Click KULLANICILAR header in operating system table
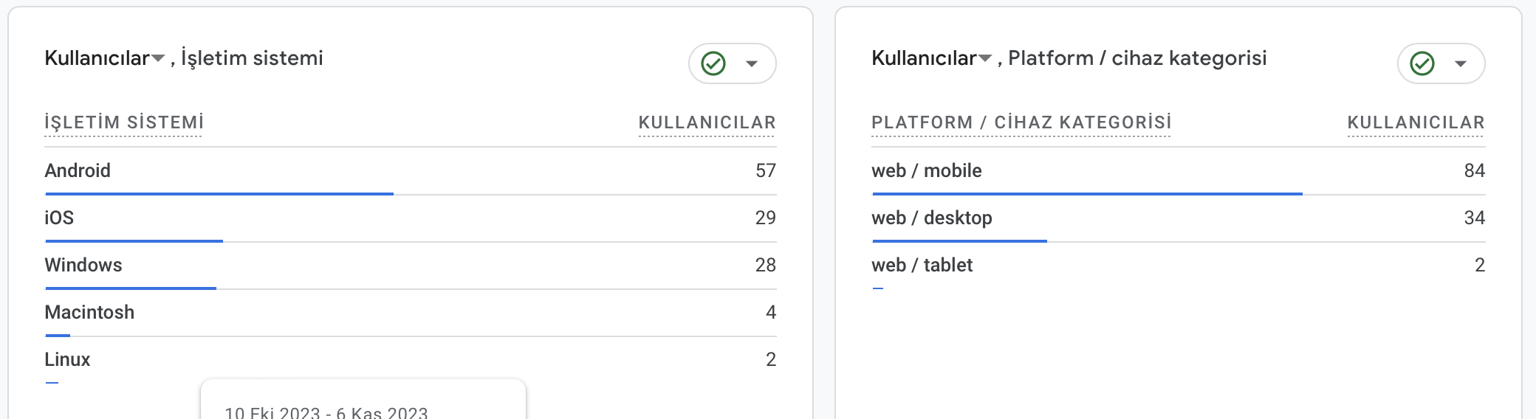The width and height of the screenshot is (1536, 419). click(707, 122)
